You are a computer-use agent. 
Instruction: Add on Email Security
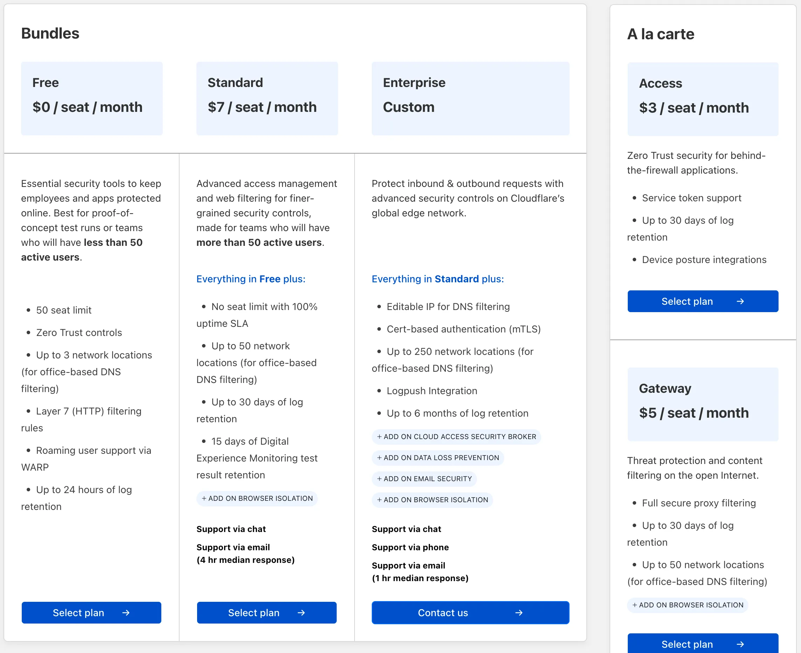coord(424,479)
